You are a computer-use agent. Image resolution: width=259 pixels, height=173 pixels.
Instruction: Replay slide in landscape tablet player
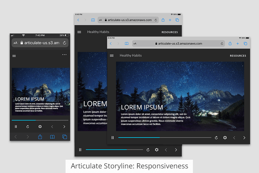click(216, 138)
